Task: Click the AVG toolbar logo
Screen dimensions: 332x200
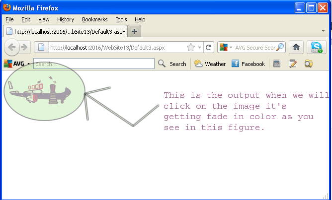Action: (x=14, y=64)
